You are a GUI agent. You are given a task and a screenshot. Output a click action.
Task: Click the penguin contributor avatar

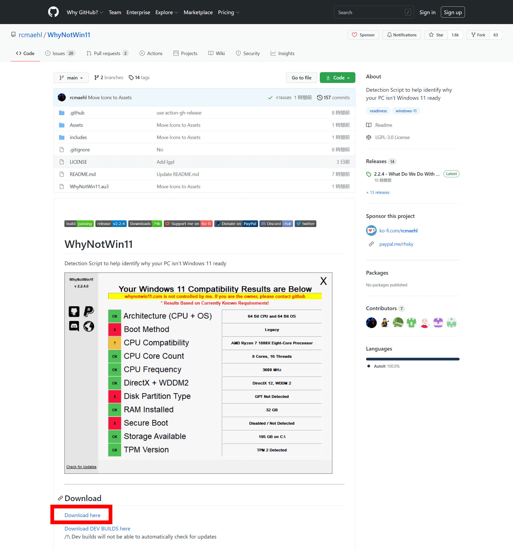pos(385,322)
